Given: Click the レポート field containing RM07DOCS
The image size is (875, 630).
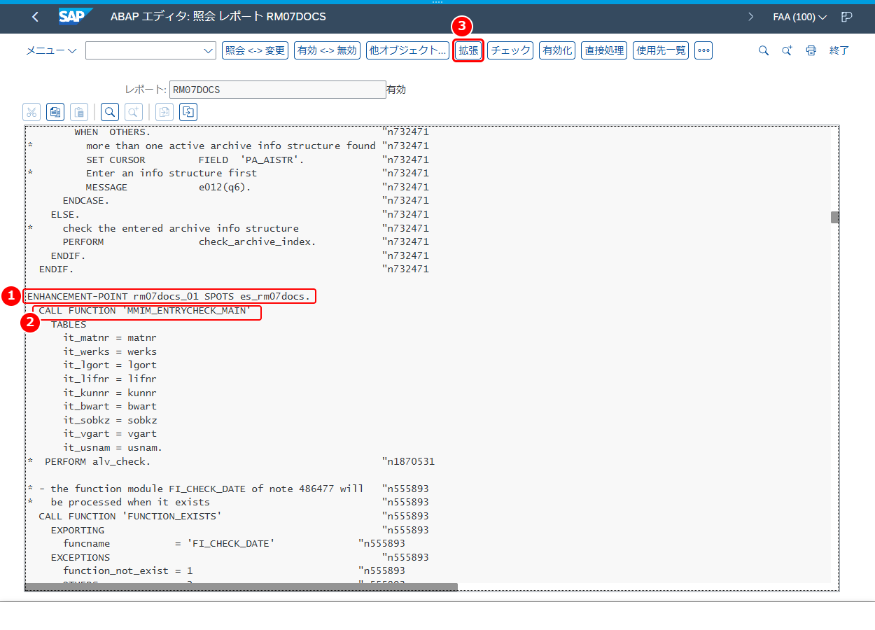Looking at the screenshot, I should click(x=277, y=90).
